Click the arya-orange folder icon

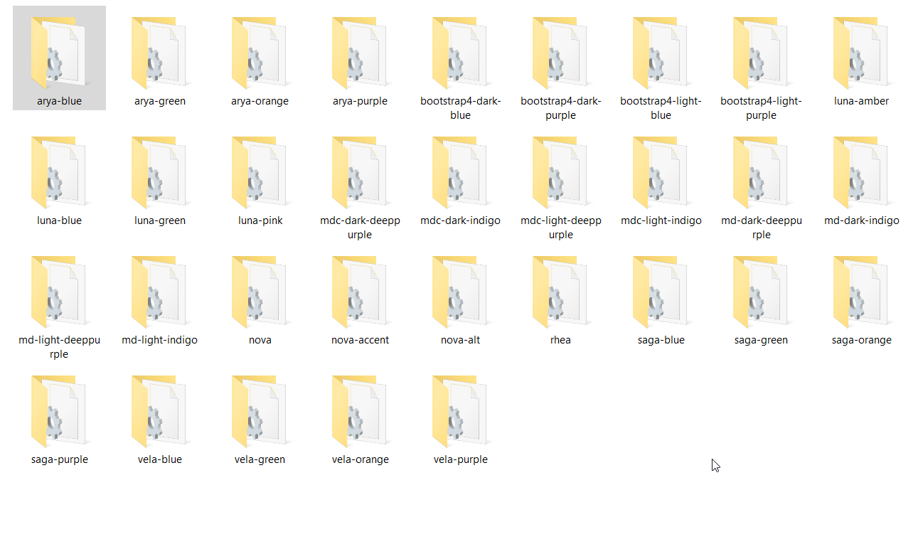(x=259, y=52)
